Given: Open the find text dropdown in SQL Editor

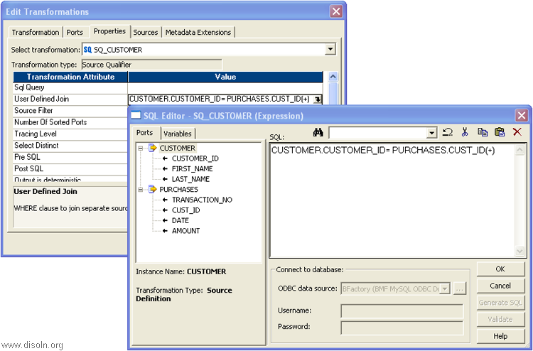Looking at the screenshot, I should (431, 133).
